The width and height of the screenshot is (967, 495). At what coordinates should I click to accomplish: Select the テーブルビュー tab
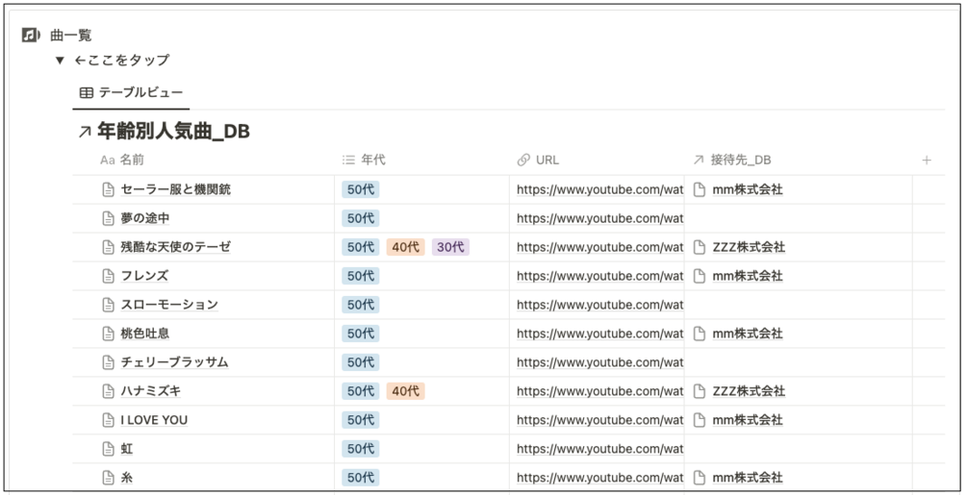(132, 93)
